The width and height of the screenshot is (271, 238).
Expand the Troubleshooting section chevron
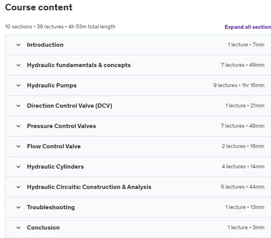coord(18,207)
